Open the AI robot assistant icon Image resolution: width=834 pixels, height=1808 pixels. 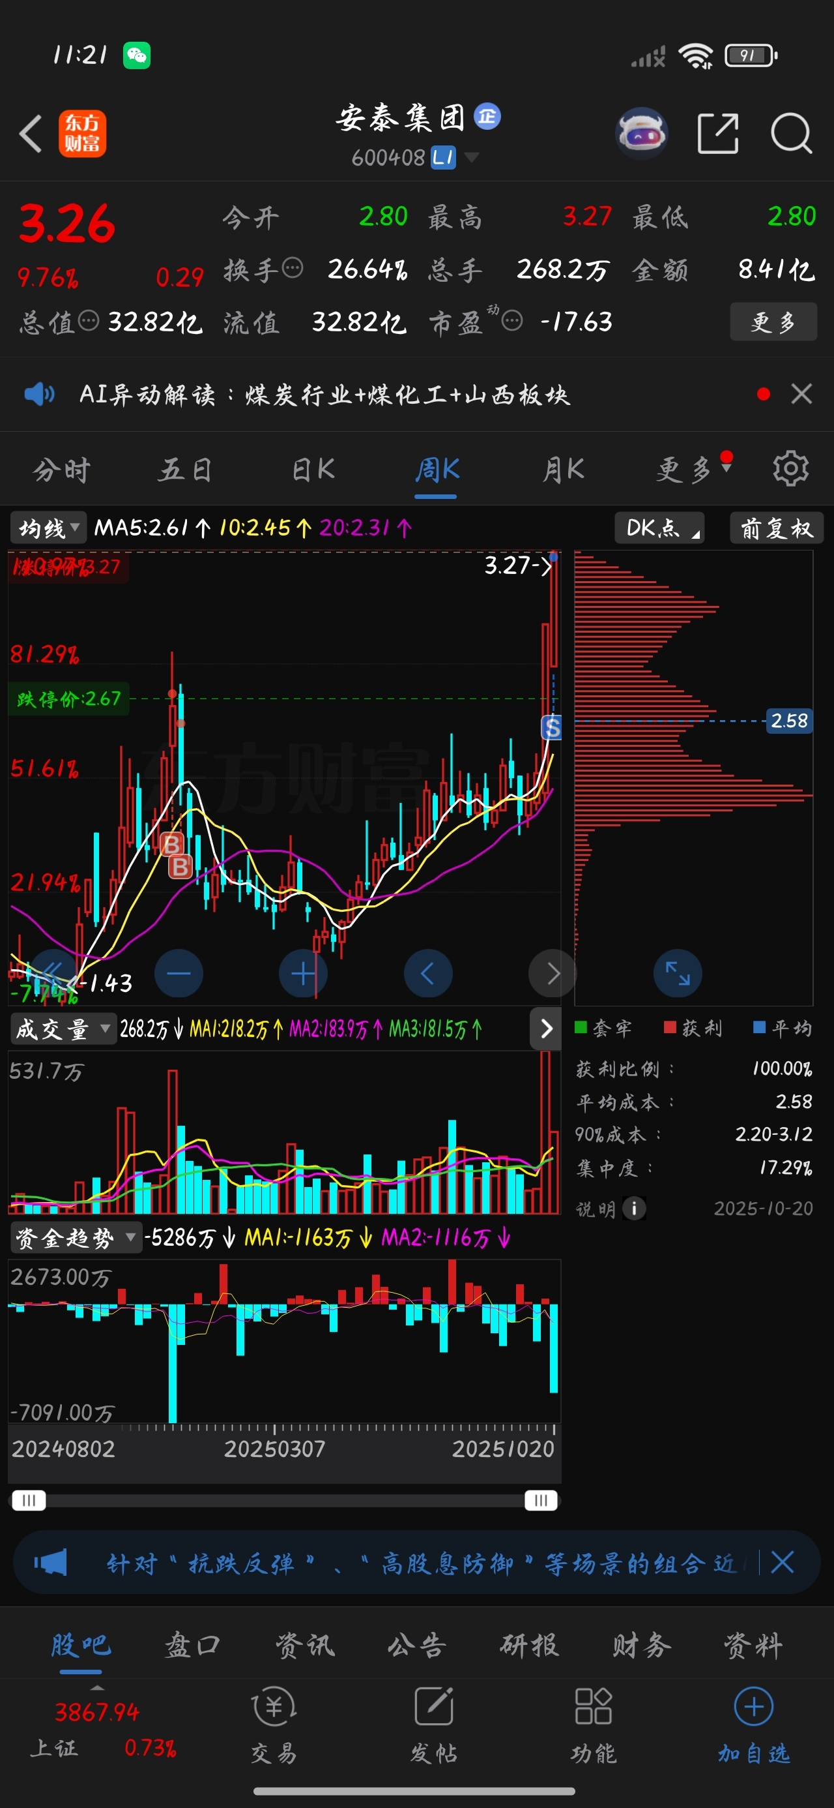click(x=641, y=133)
